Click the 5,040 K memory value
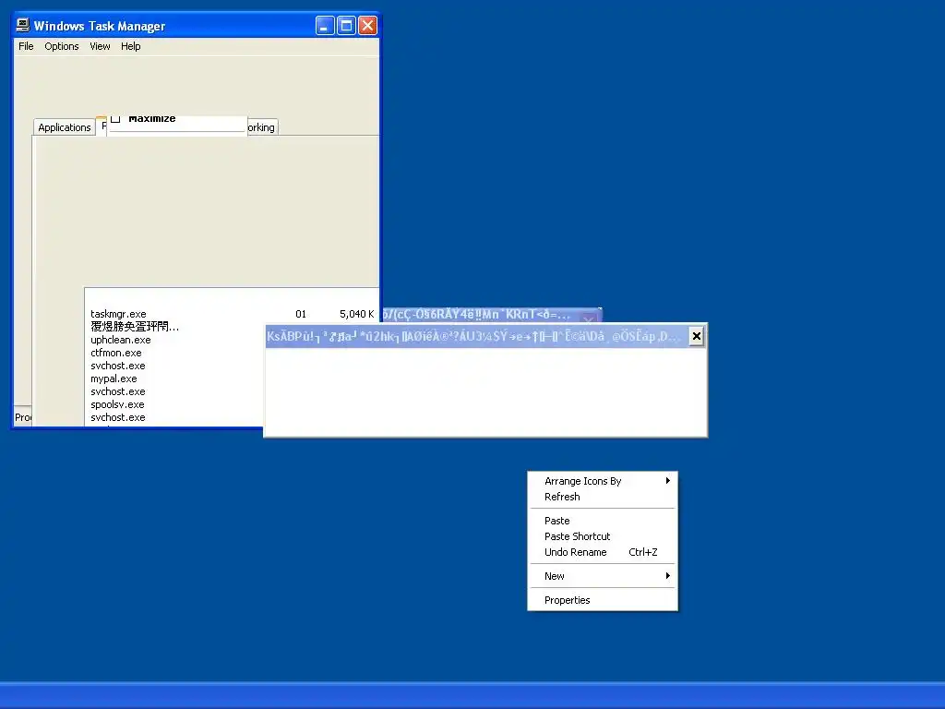 (x=357, y=314)
